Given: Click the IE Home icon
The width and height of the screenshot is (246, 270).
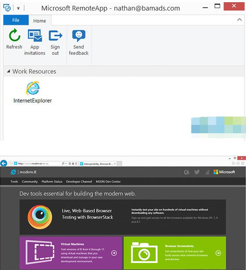Looking at the screenshot, I should coord(233,163).
